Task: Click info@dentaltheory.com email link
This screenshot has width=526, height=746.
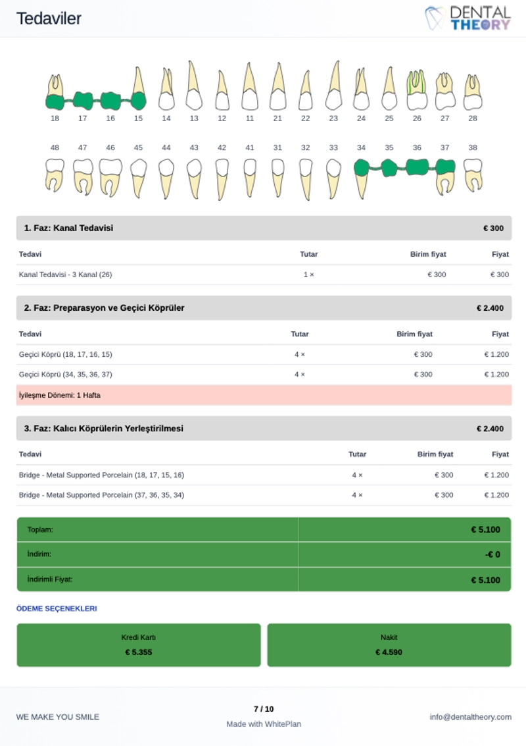Action: (x=470, y=716)
